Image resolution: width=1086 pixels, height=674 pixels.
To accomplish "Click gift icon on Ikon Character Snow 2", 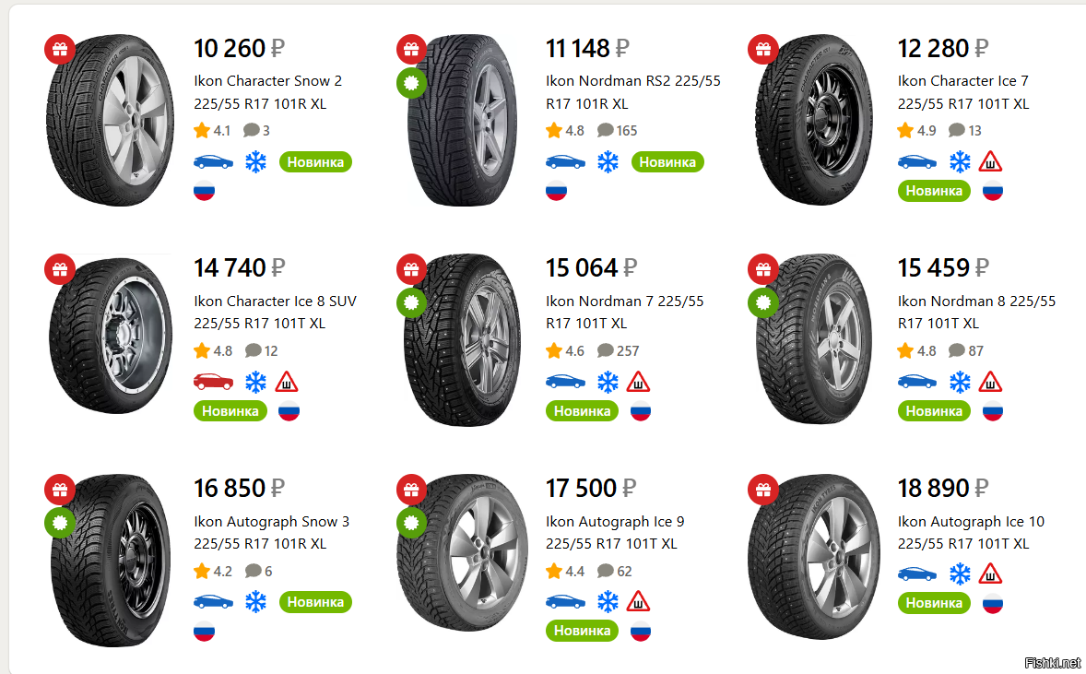I will click(x=60, y=49).
